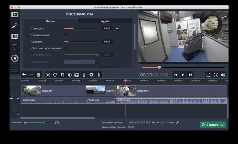Viewport: 238px width, 144px height.
Task: Switch to the Видео tab
Action: pos(50,21)
